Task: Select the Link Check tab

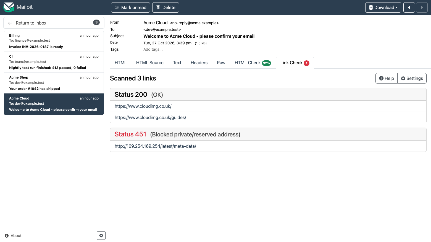Action: click(295, 63)
